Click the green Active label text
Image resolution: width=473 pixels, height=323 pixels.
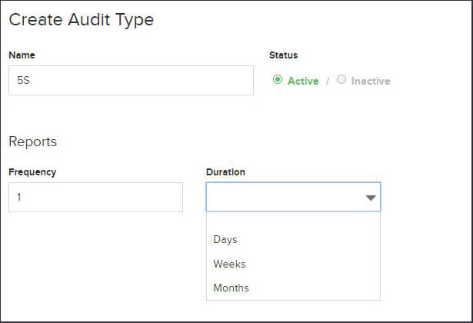tap(303, 81)
